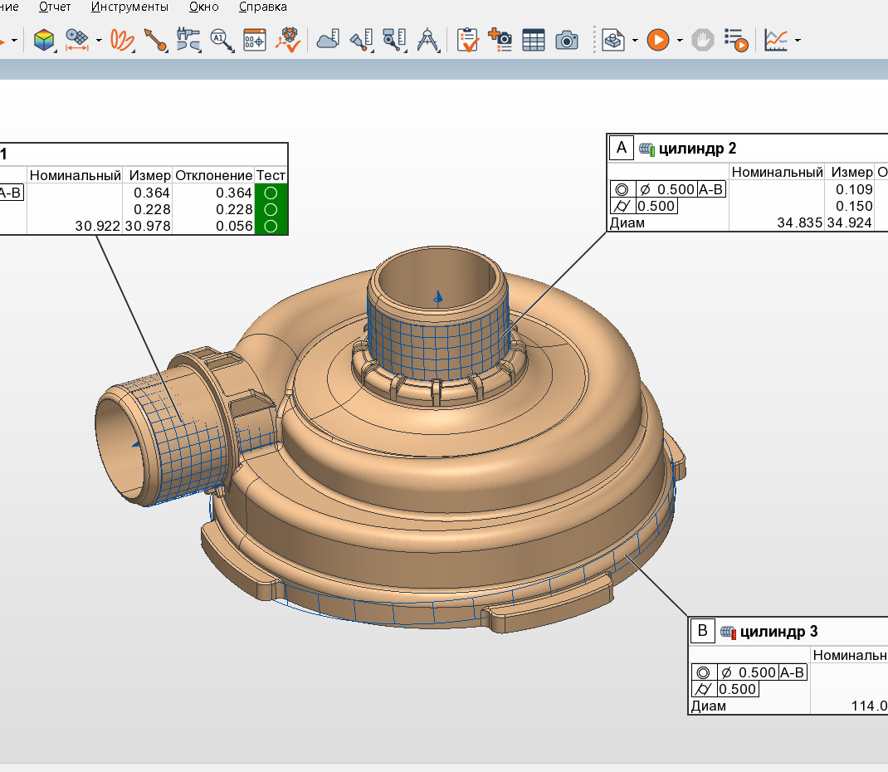Expand the dropdown beside the chart icon

point(798,40)
